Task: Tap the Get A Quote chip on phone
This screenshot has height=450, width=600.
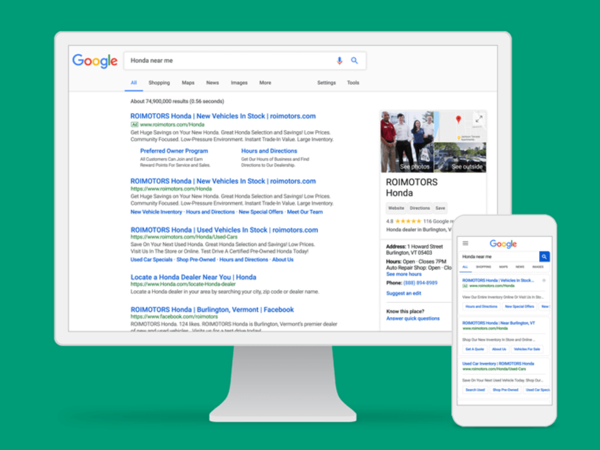Action: point(474,349)
